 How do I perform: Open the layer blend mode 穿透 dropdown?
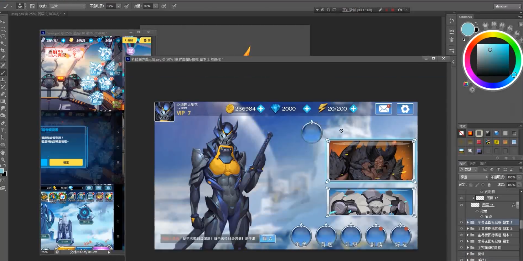point(474,177)
